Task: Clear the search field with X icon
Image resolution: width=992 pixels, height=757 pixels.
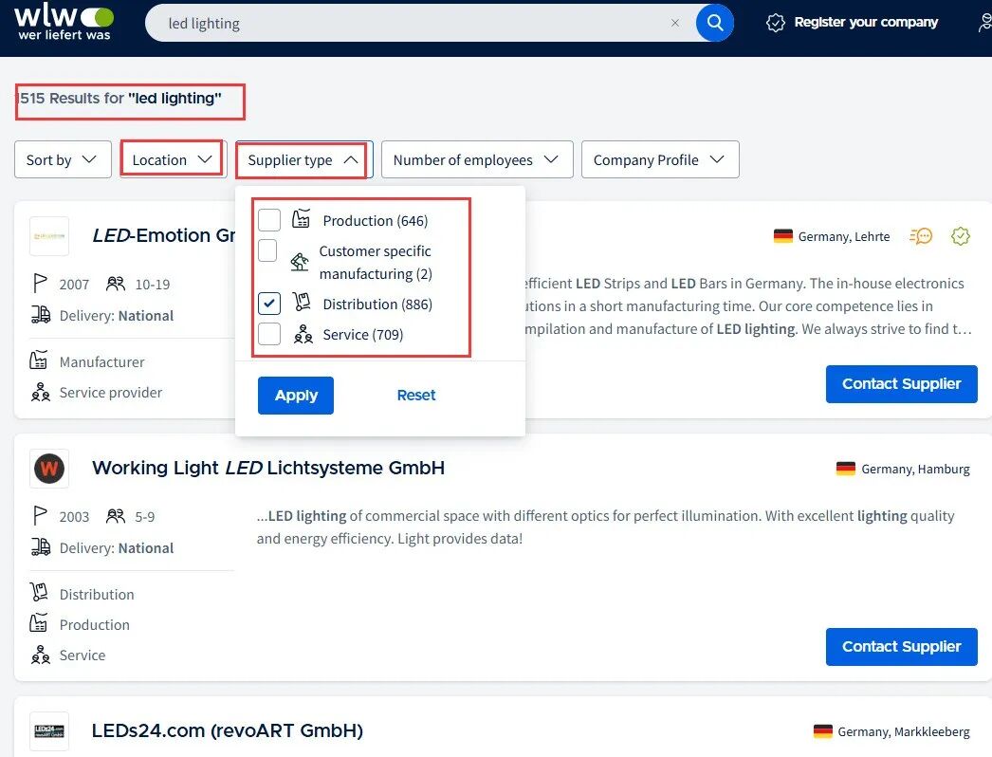Action: coord(675,23)
